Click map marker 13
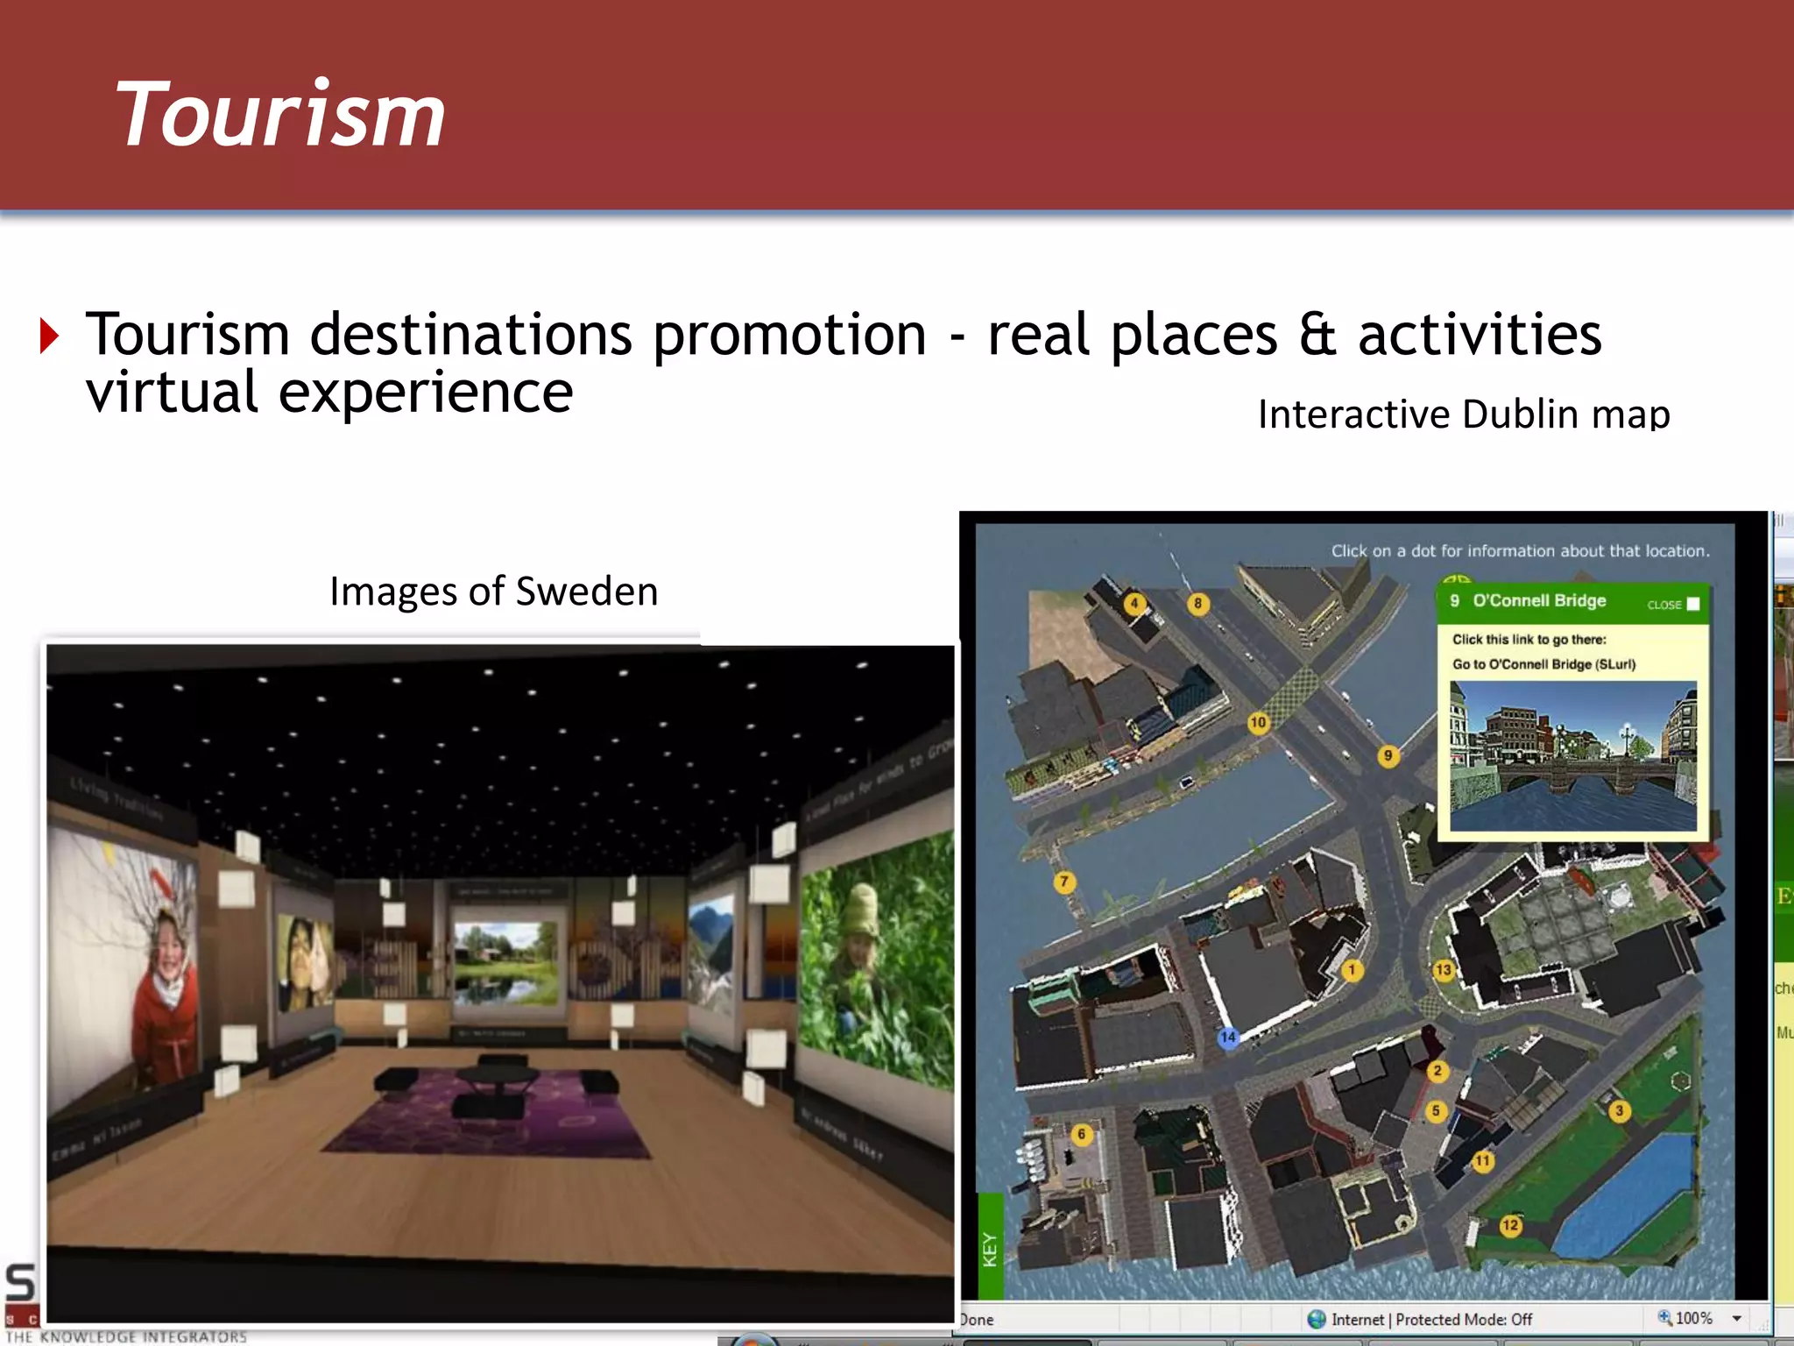Screen dimensions: 1794x1346 click(1444, 969)
